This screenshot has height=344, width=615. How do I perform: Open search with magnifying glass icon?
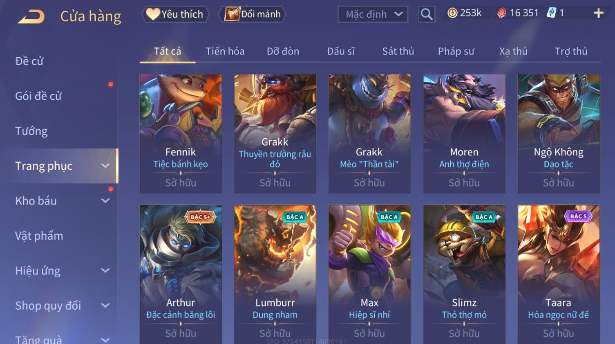coord(426,14)
